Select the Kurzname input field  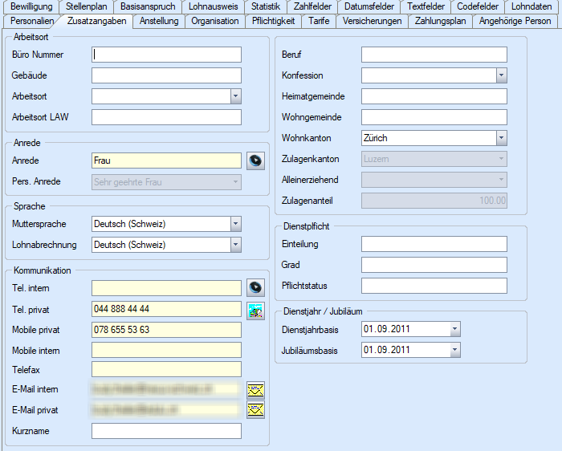(x=166, y=431)
